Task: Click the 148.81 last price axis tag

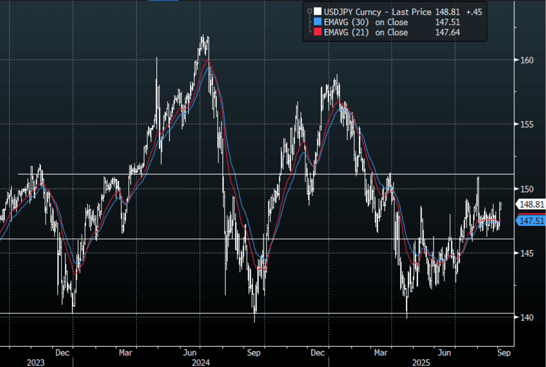Action: tap(531, 204)
